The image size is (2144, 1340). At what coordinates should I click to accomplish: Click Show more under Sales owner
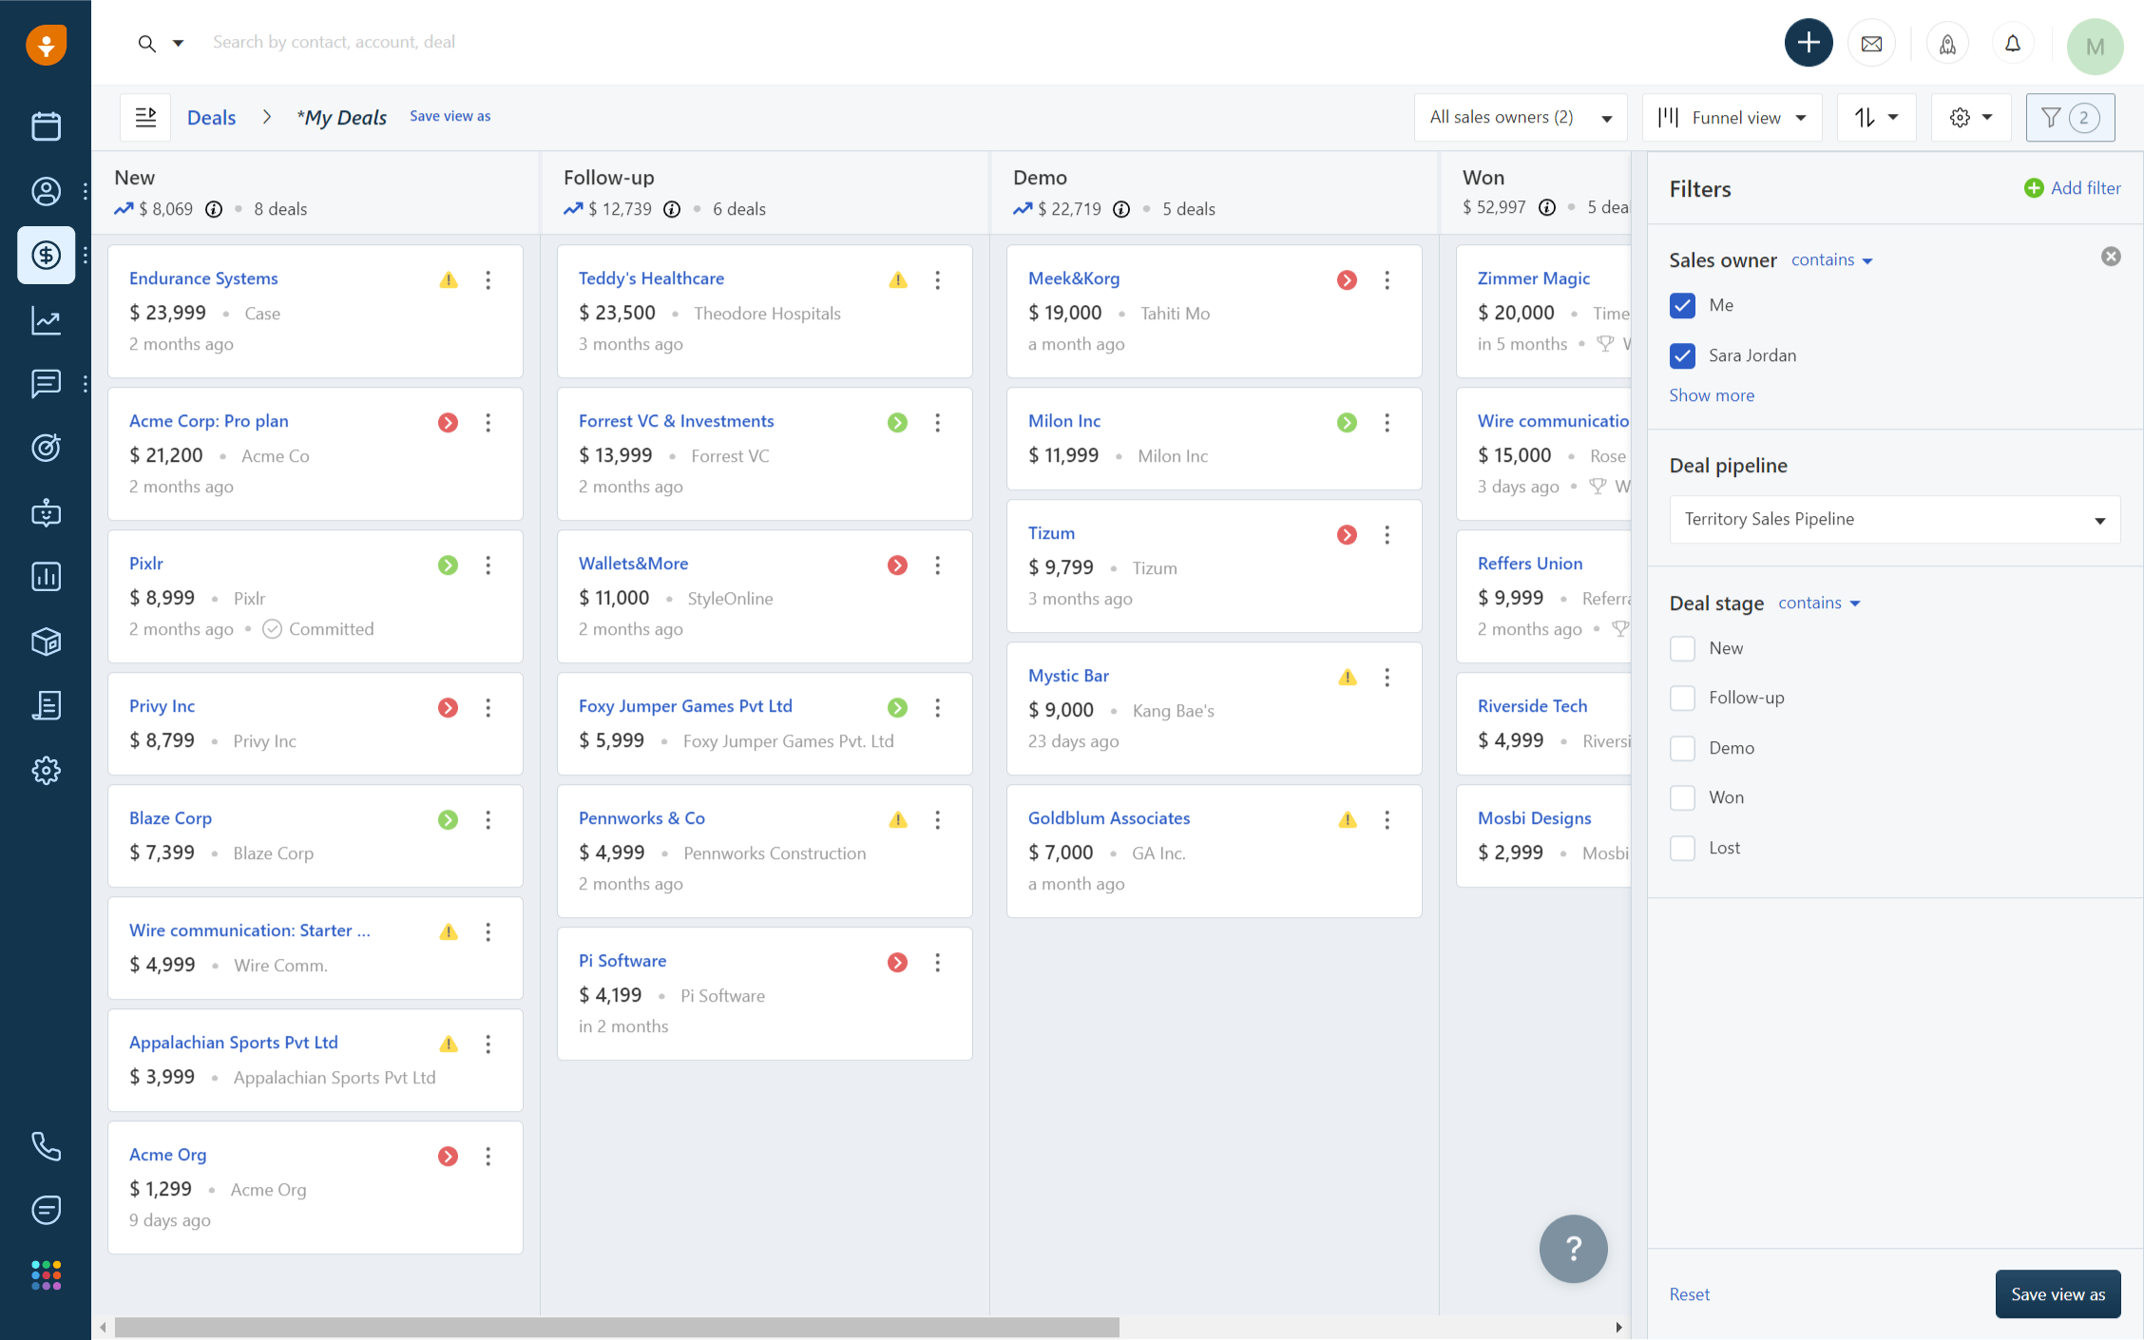1712,395
